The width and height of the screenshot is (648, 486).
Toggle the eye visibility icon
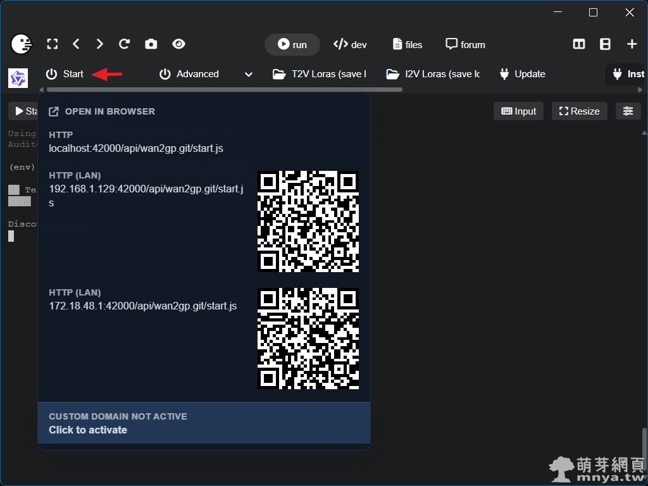point(178,44)
